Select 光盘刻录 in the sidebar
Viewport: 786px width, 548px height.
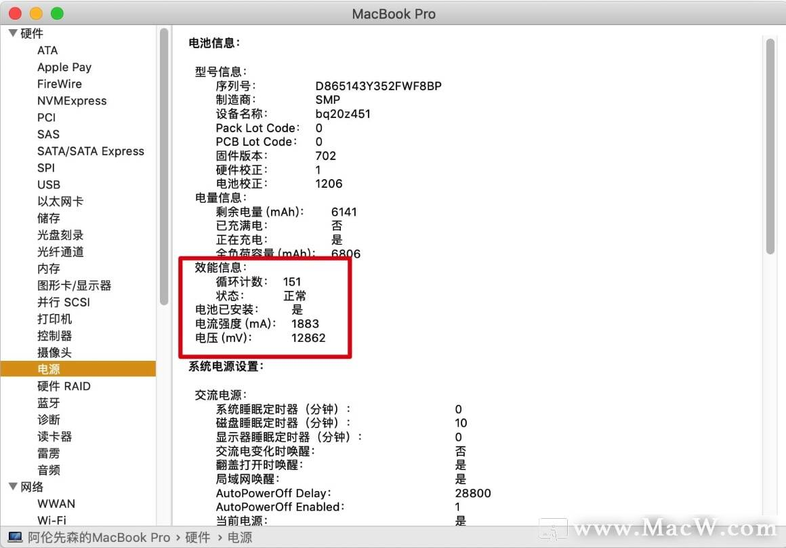pos(60,235)
